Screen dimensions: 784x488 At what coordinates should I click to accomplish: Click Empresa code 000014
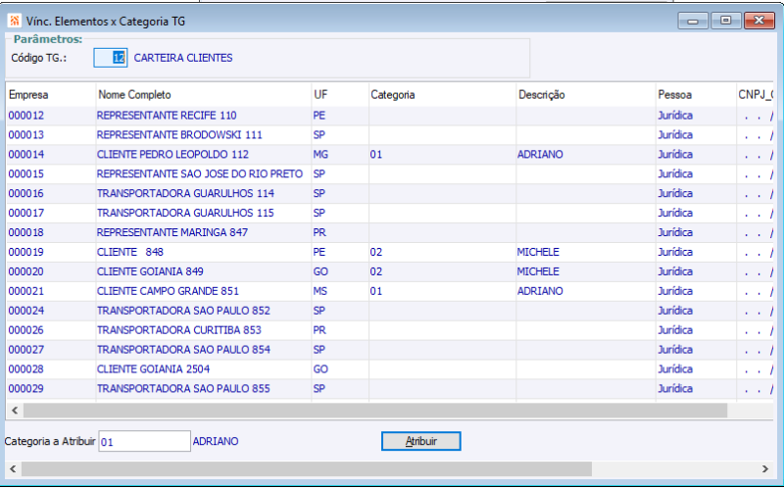coord(26,155)
